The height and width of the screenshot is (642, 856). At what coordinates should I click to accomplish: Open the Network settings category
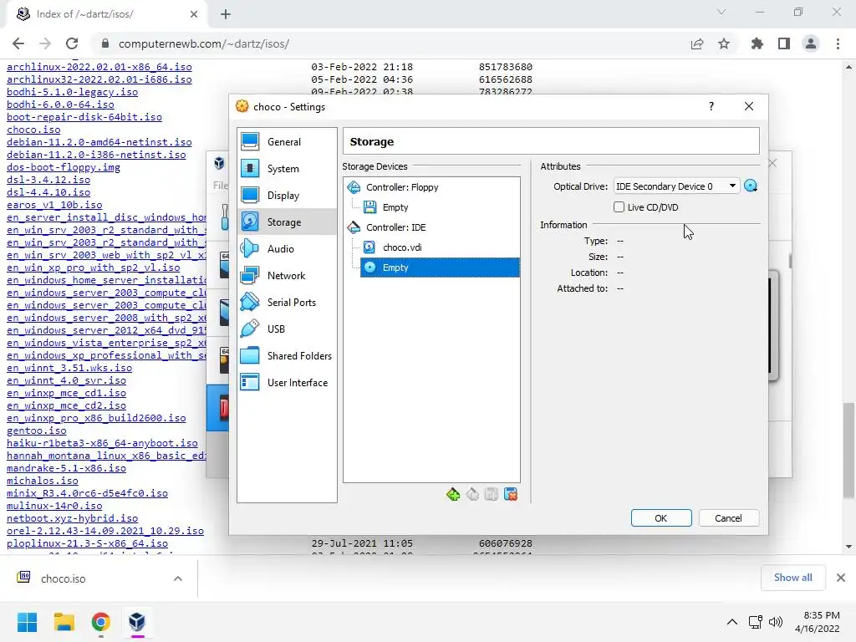(287, 276)
